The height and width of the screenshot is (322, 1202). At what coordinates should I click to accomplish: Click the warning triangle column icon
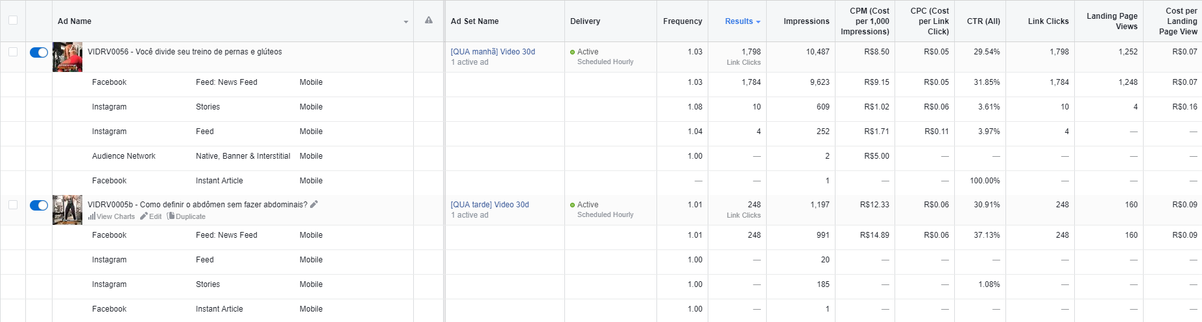click(429, 21)
